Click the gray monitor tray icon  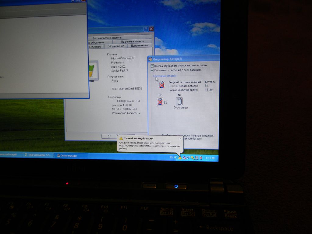[x=197, y=158]
